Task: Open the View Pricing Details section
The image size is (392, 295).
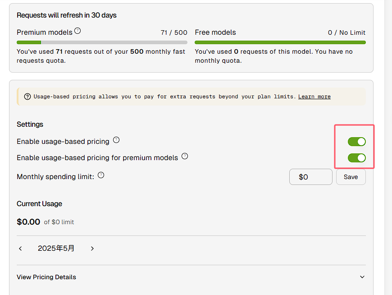Action: point(191,277)
